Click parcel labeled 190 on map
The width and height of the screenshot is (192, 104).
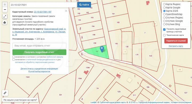point(116,44)
